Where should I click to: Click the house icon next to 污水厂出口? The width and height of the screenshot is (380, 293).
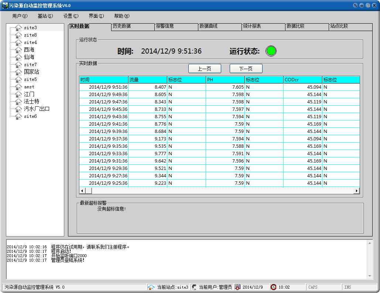pyautogui.click(x=18, y=109)
